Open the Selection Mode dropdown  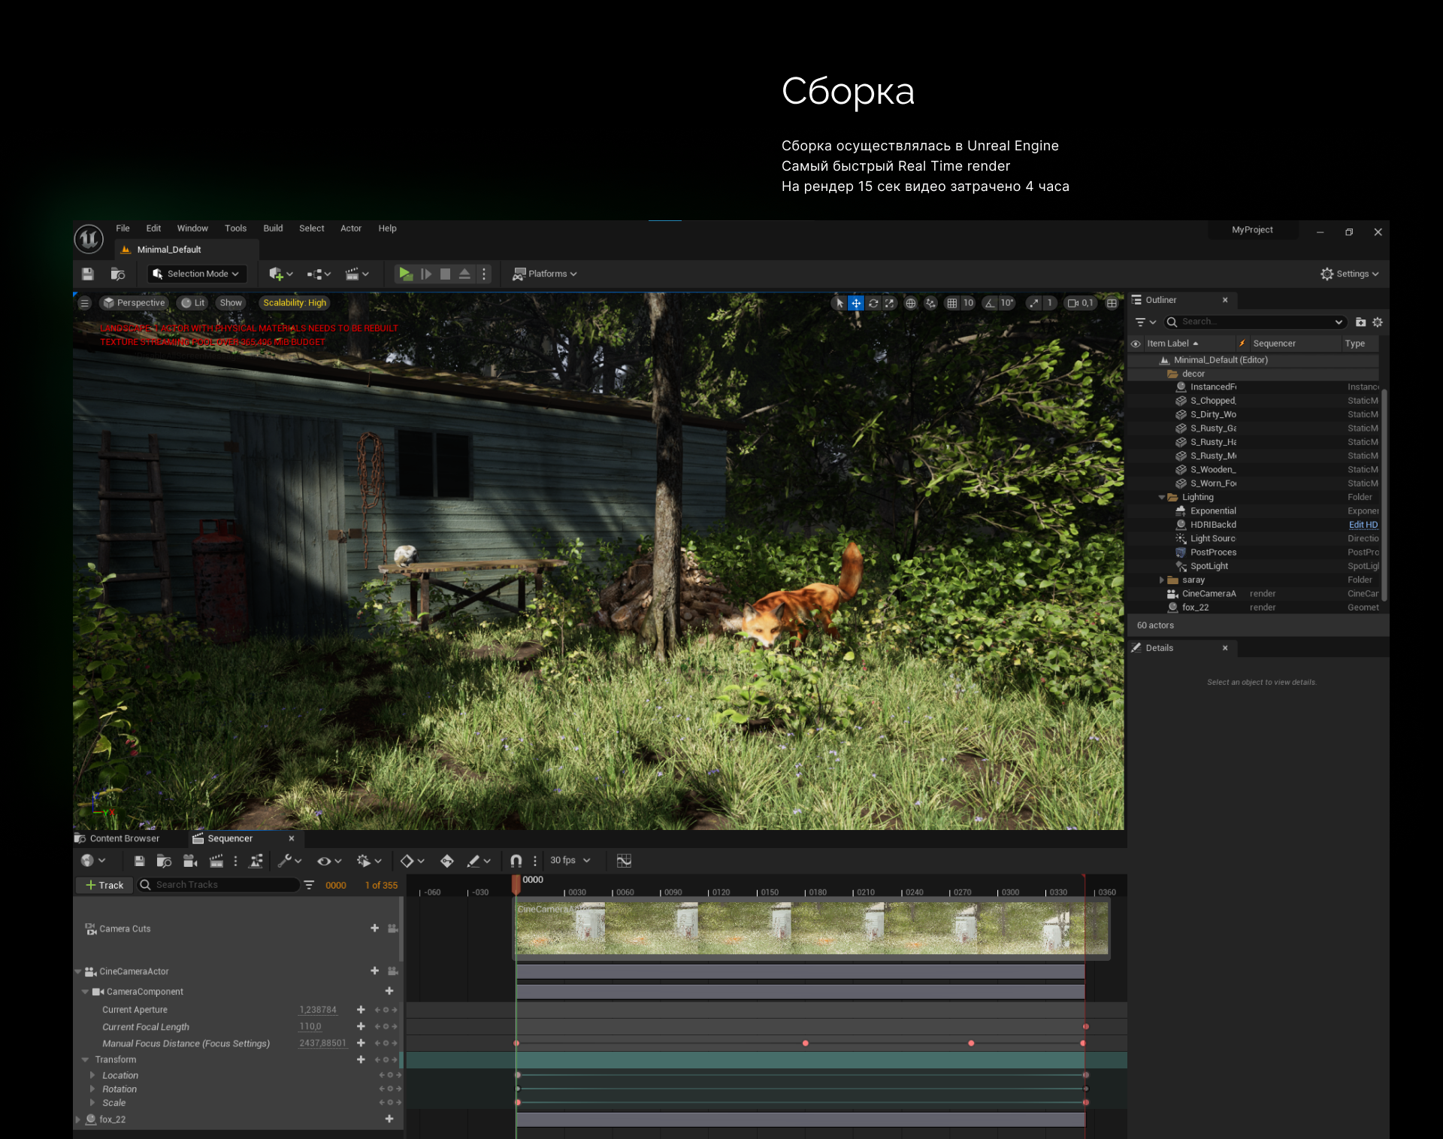pyautogui.click(x=196, y=274)
